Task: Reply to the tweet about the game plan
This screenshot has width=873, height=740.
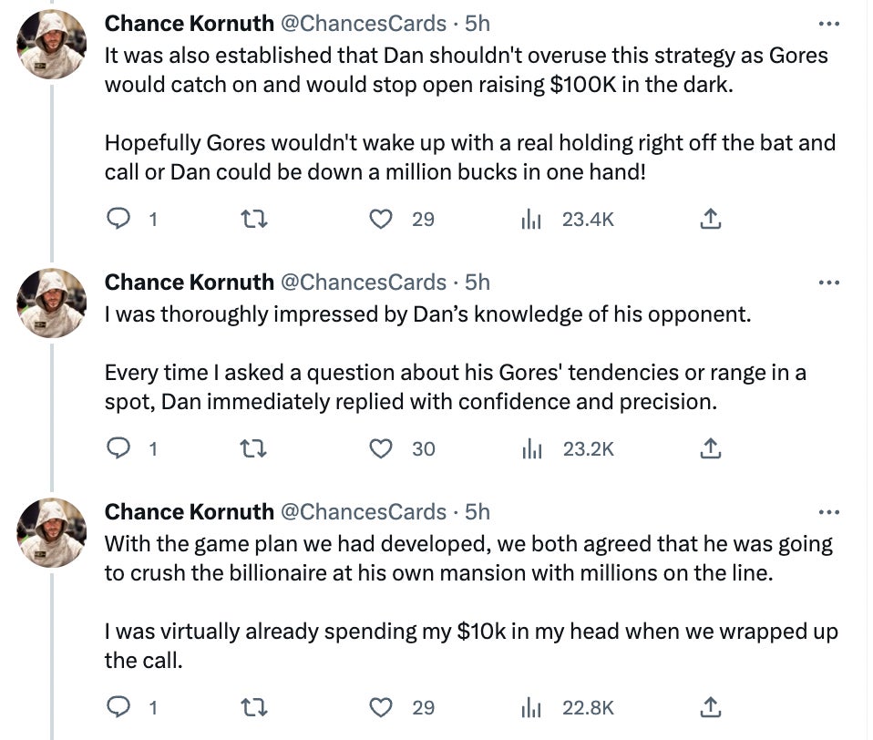Action: coord(119,707)
